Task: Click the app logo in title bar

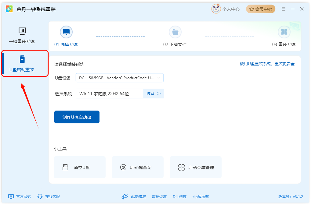Action: (9, 9)
